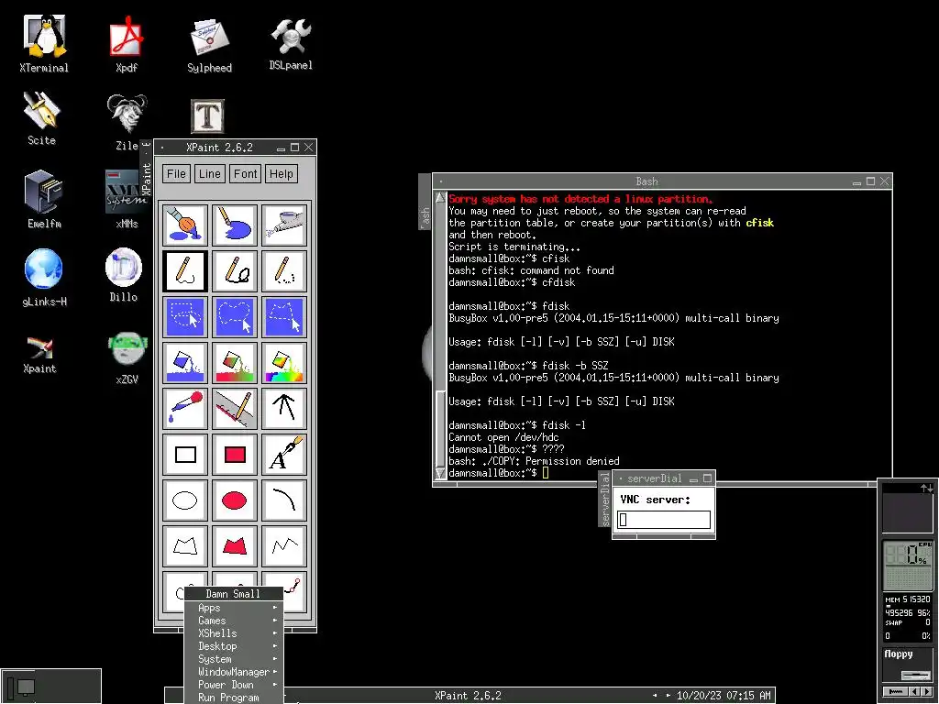
Task: Expand the Games submenu
Action: point(234,621)
